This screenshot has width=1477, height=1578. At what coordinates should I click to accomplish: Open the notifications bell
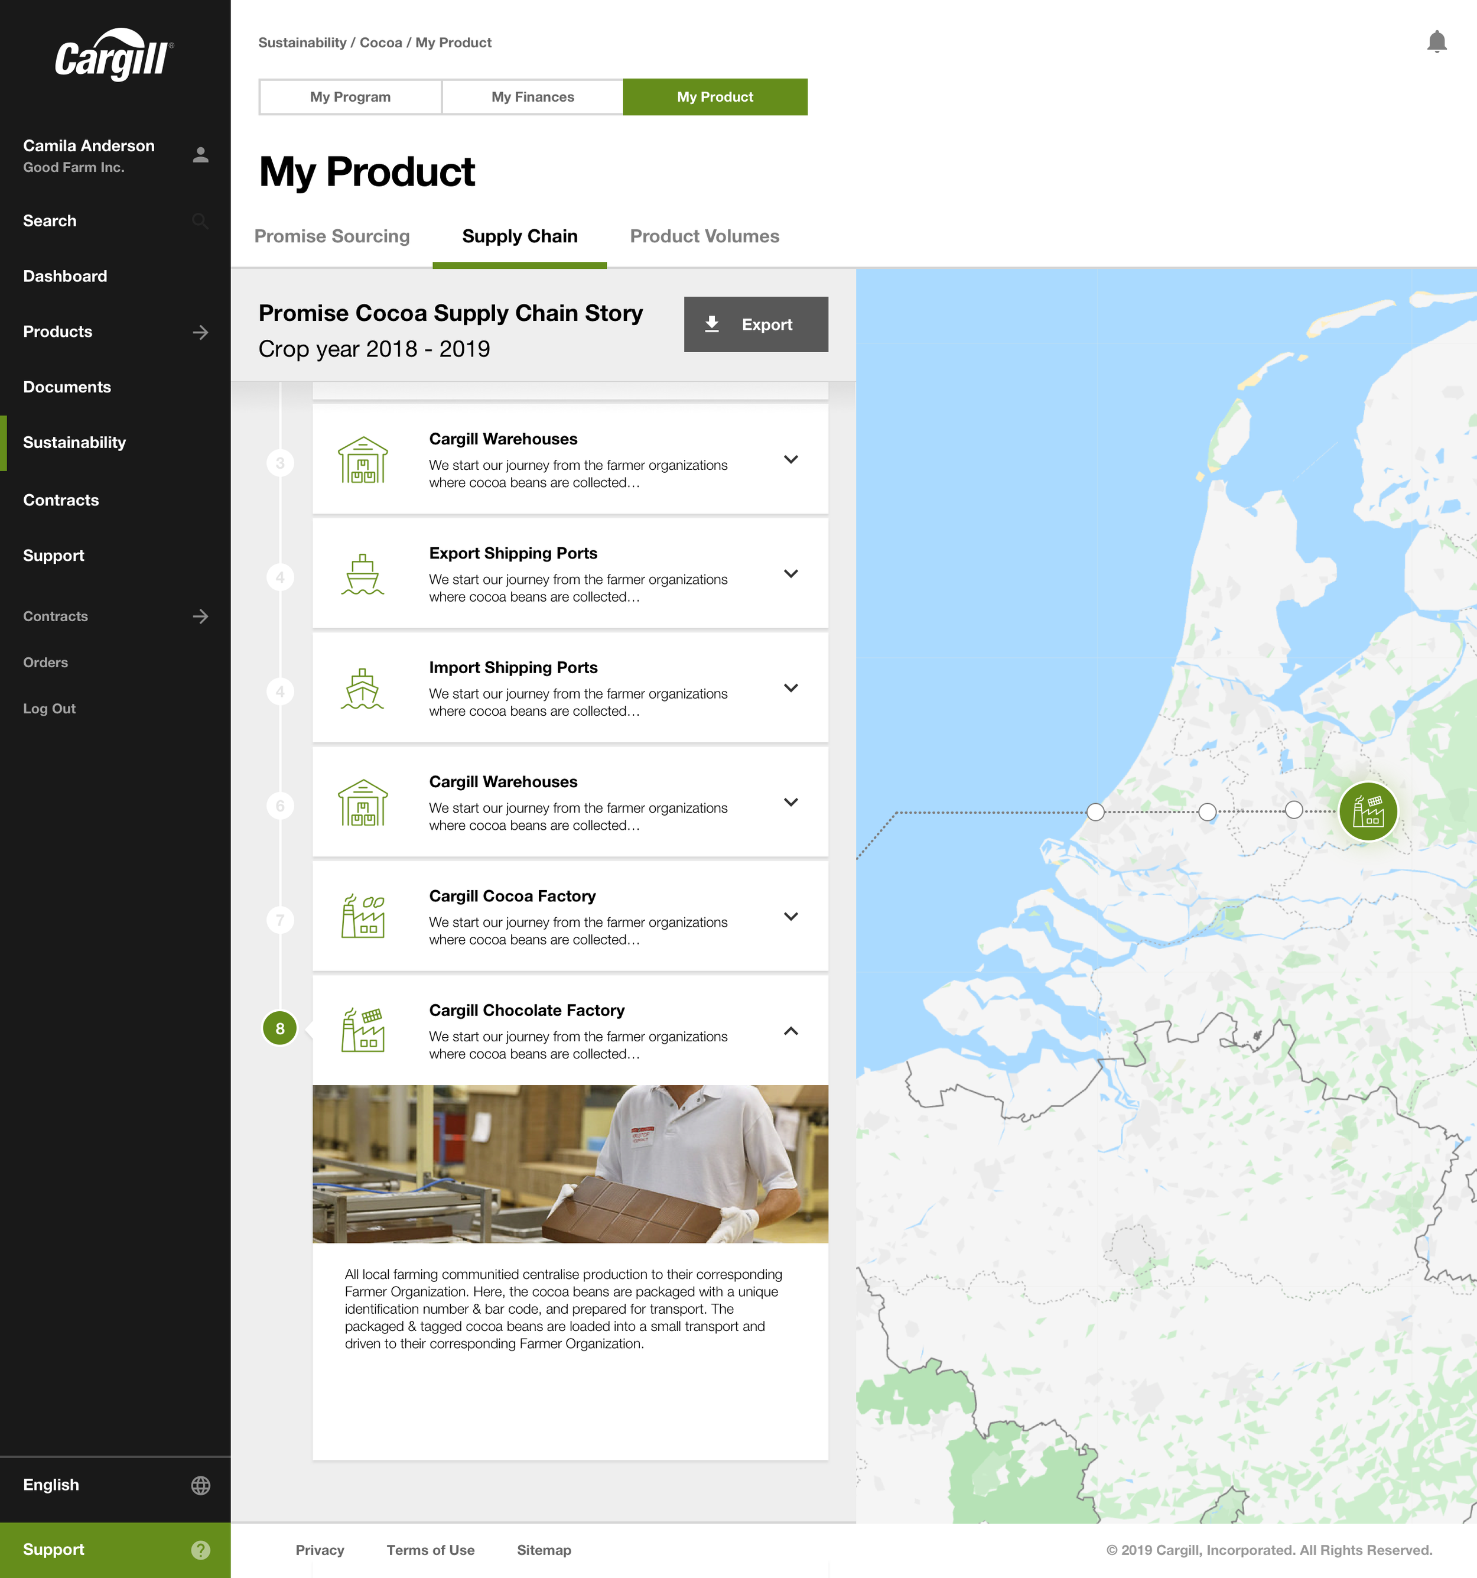coord(1436,42)
